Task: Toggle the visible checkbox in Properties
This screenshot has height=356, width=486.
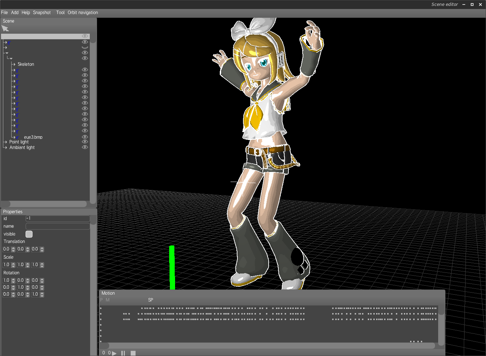Action: pyautogui.click(x=29, y=234)
